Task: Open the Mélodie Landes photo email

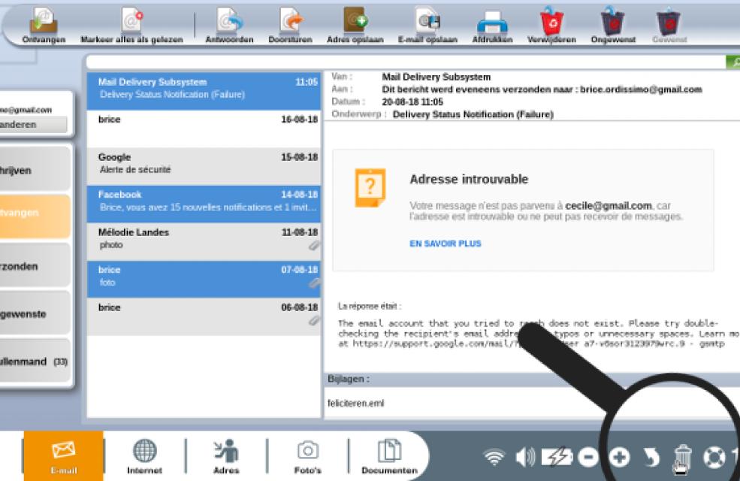Action: [204, 241]
